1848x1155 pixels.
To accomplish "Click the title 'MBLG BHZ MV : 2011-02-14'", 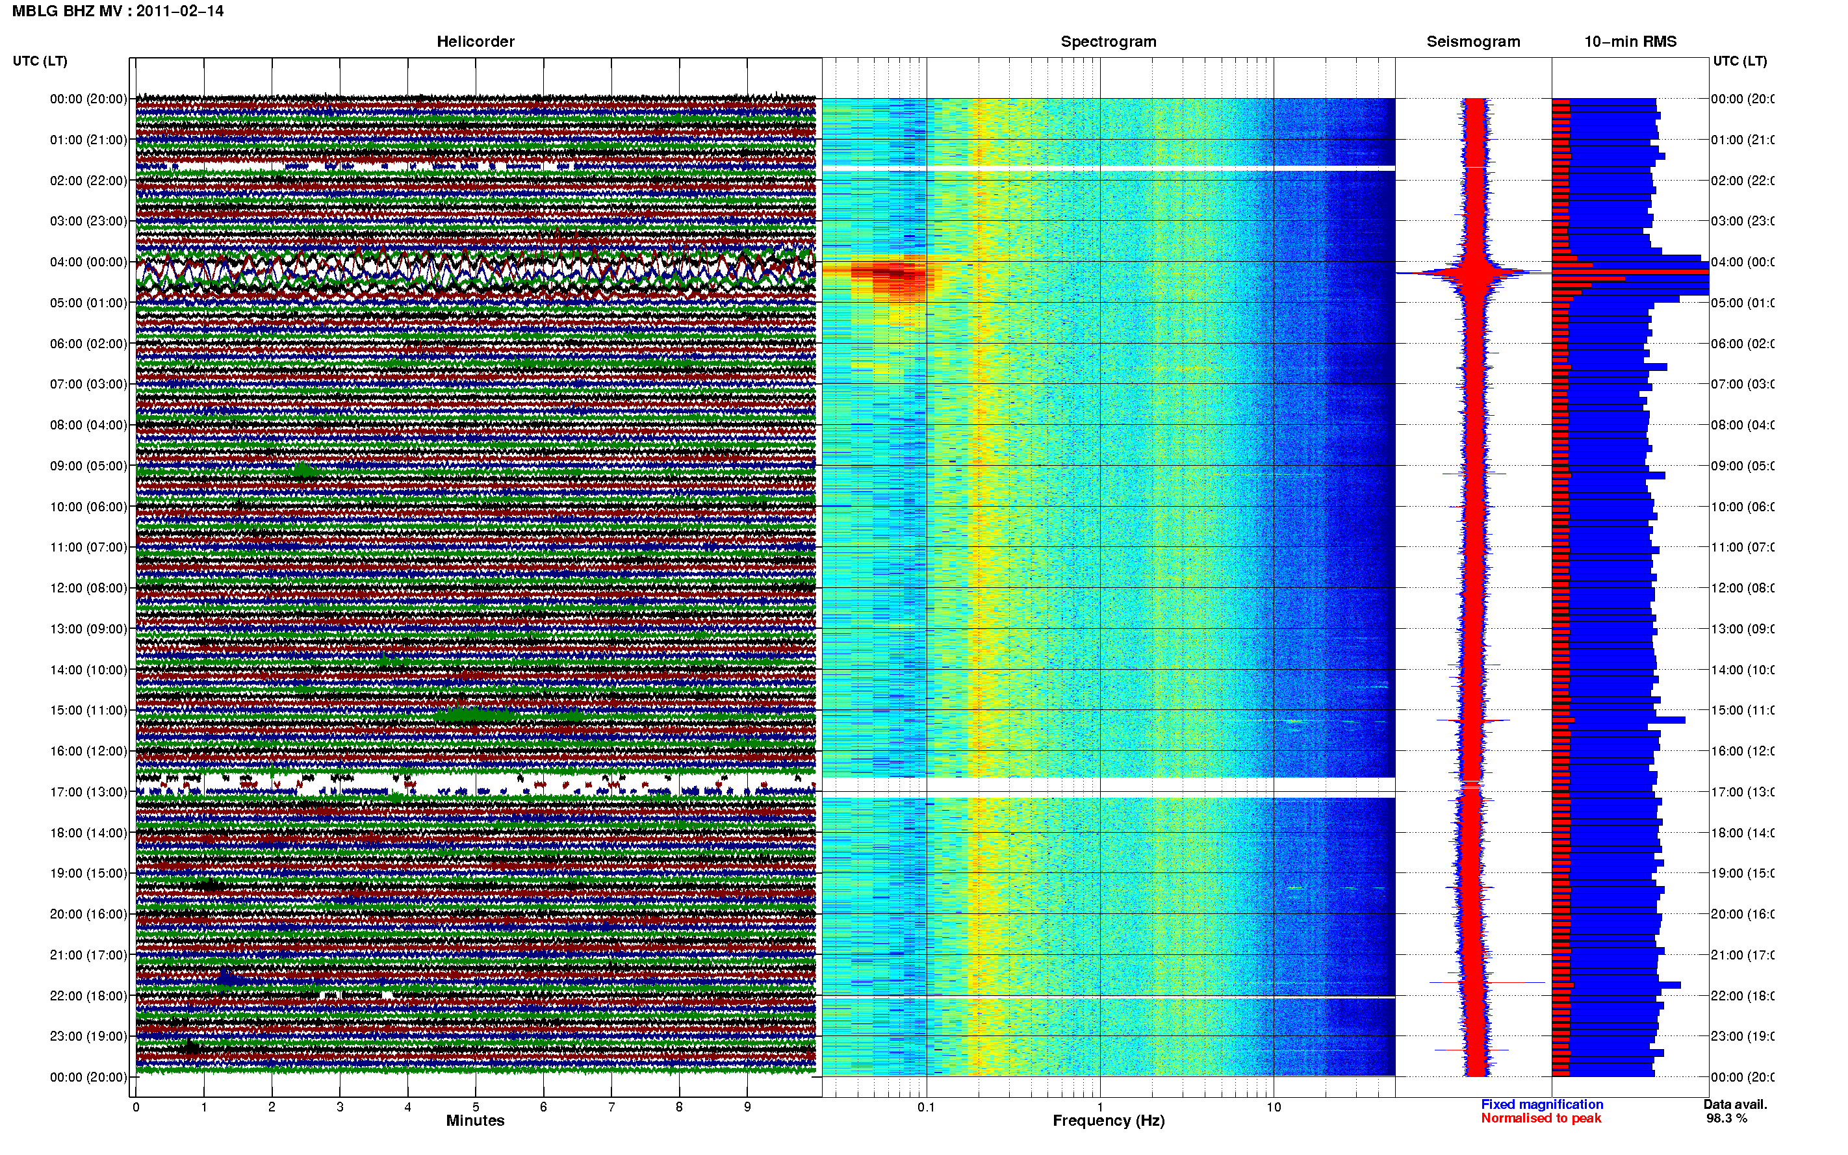I will 118,10.
